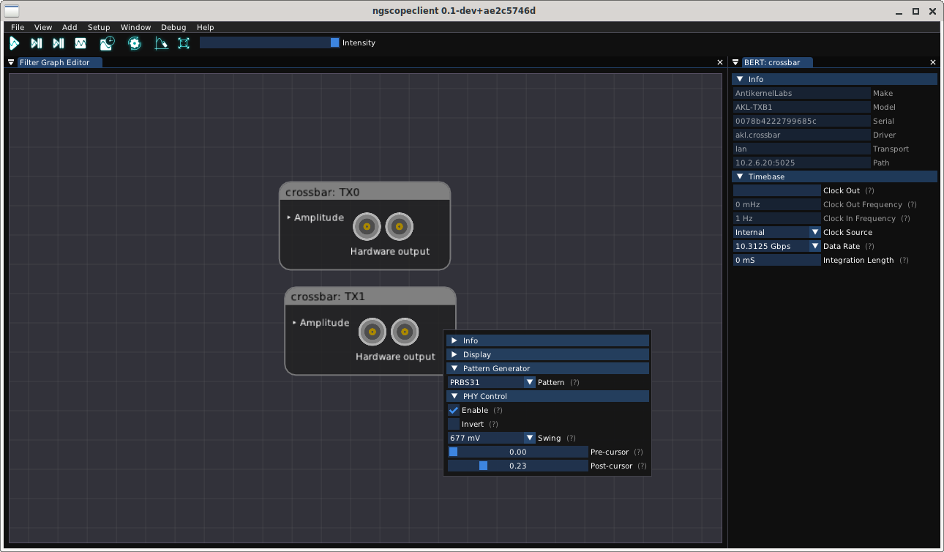
Task: Open the Data Rate dropdown 10.3125 Gbps
Action: click(x=777, y=246)
